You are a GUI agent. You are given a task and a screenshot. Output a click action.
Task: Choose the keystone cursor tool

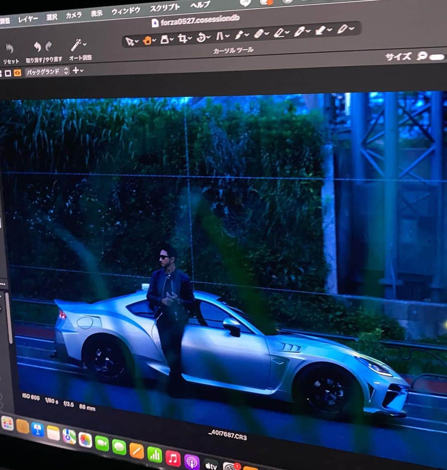coord(220,36)
